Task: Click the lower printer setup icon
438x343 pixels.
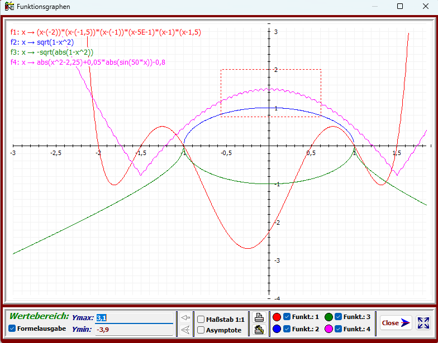Action: click(x=259, y=330)
